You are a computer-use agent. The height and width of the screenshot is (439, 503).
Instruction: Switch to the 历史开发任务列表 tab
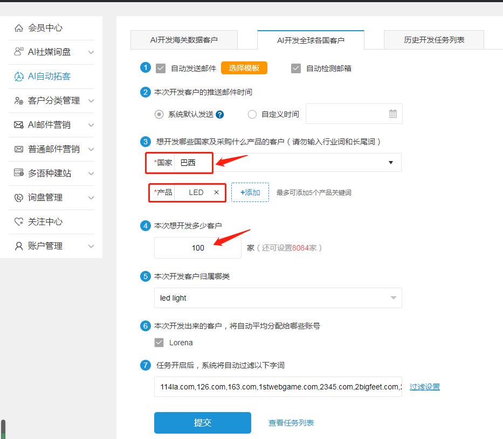pyautogui.click(x=433, y=40)
